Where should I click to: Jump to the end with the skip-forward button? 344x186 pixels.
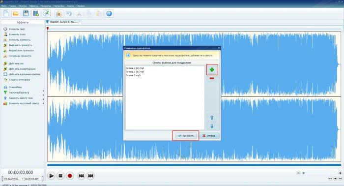coord(90,176)
